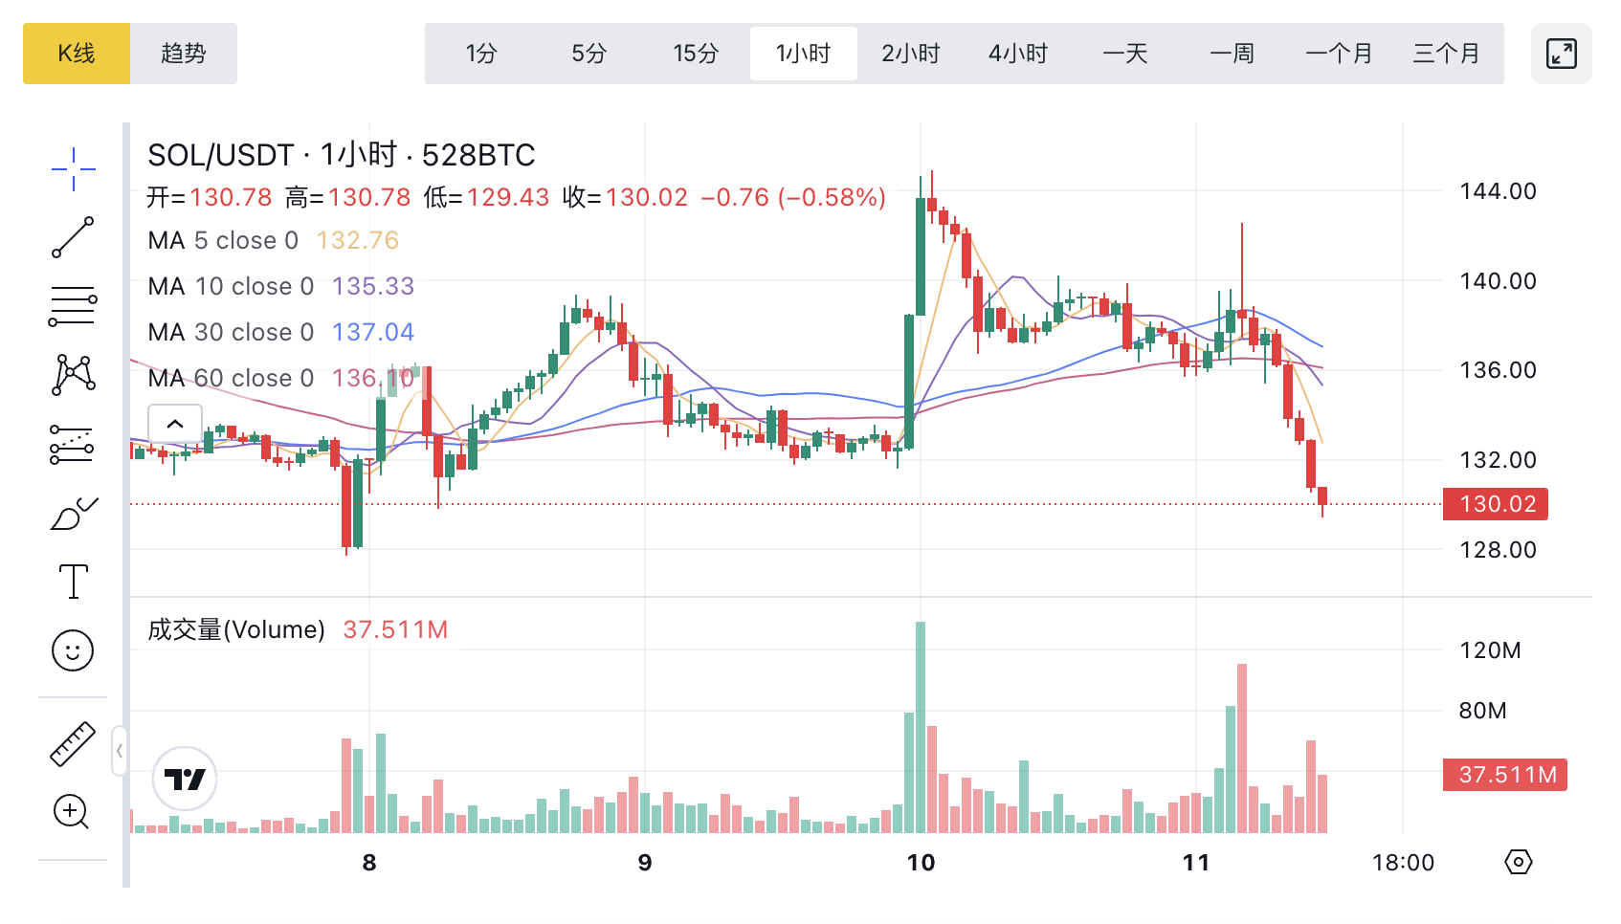Image resolution: width=1621 pixels, height=924 pixels.
Task: Collapse the left drawing toolbar
Action: 120,751
